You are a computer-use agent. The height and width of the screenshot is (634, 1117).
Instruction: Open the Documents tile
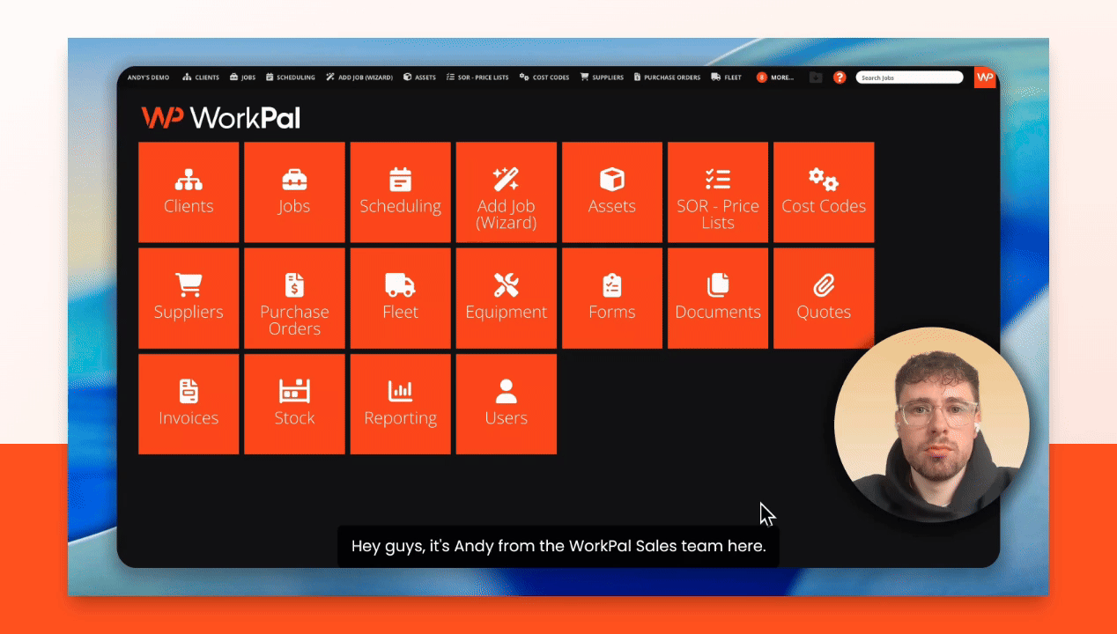(x=717, y=298)
